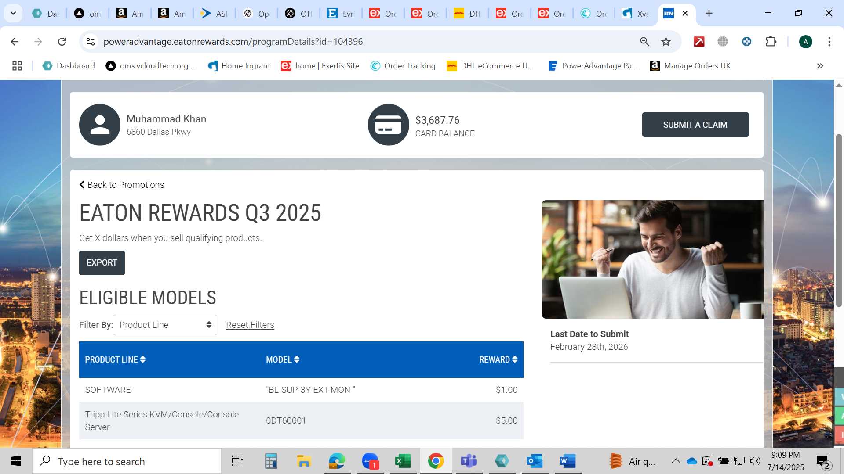844x474 pixels.
Task: Click the EXPORT button
Action: 102,263
